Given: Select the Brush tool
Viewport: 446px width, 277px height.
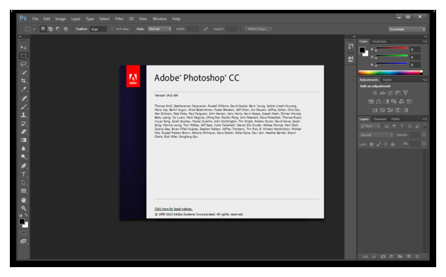Looking at the screenshot, I should coord(24,106).
